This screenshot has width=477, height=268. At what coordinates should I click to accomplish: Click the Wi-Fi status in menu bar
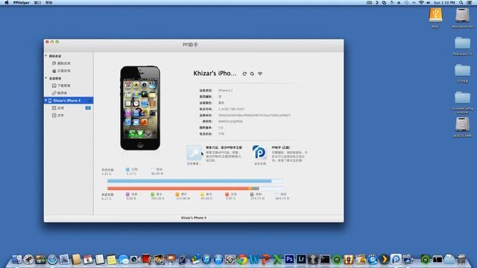click(x=421, y=2)
